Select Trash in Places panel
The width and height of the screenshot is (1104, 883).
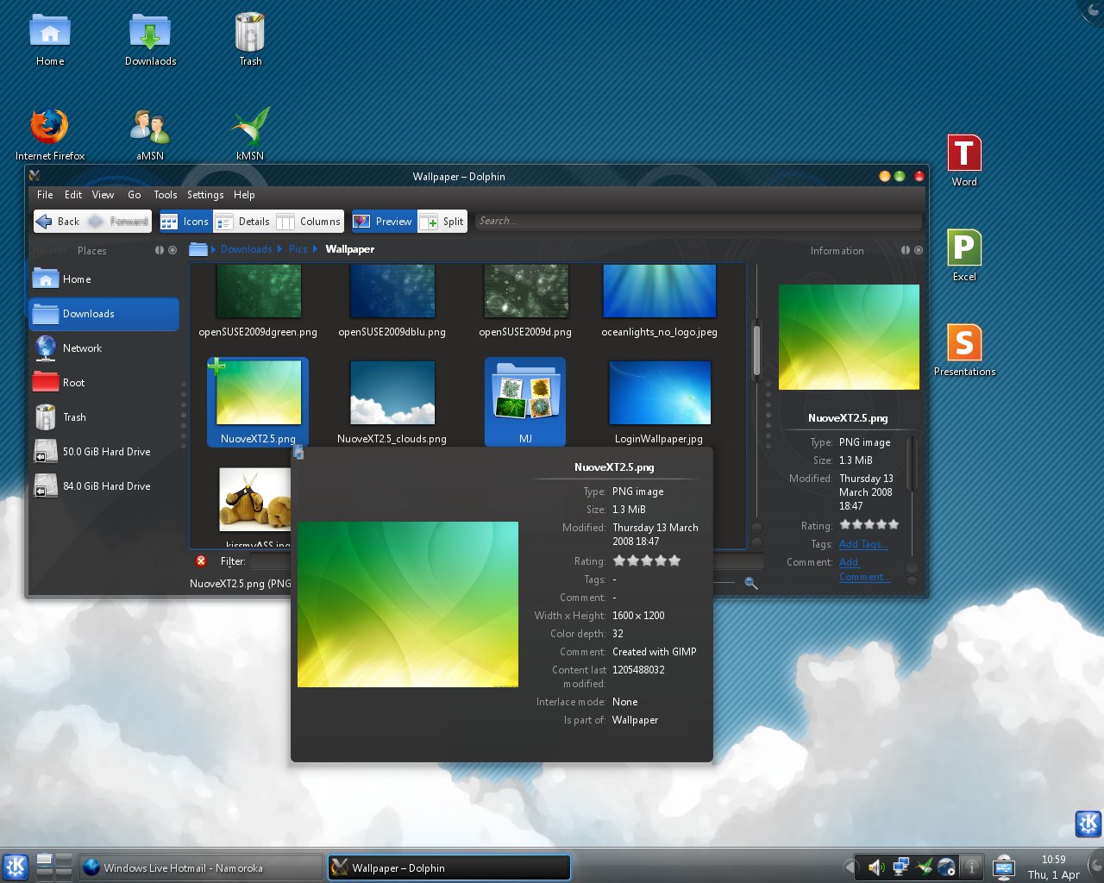tap(103, 417)
